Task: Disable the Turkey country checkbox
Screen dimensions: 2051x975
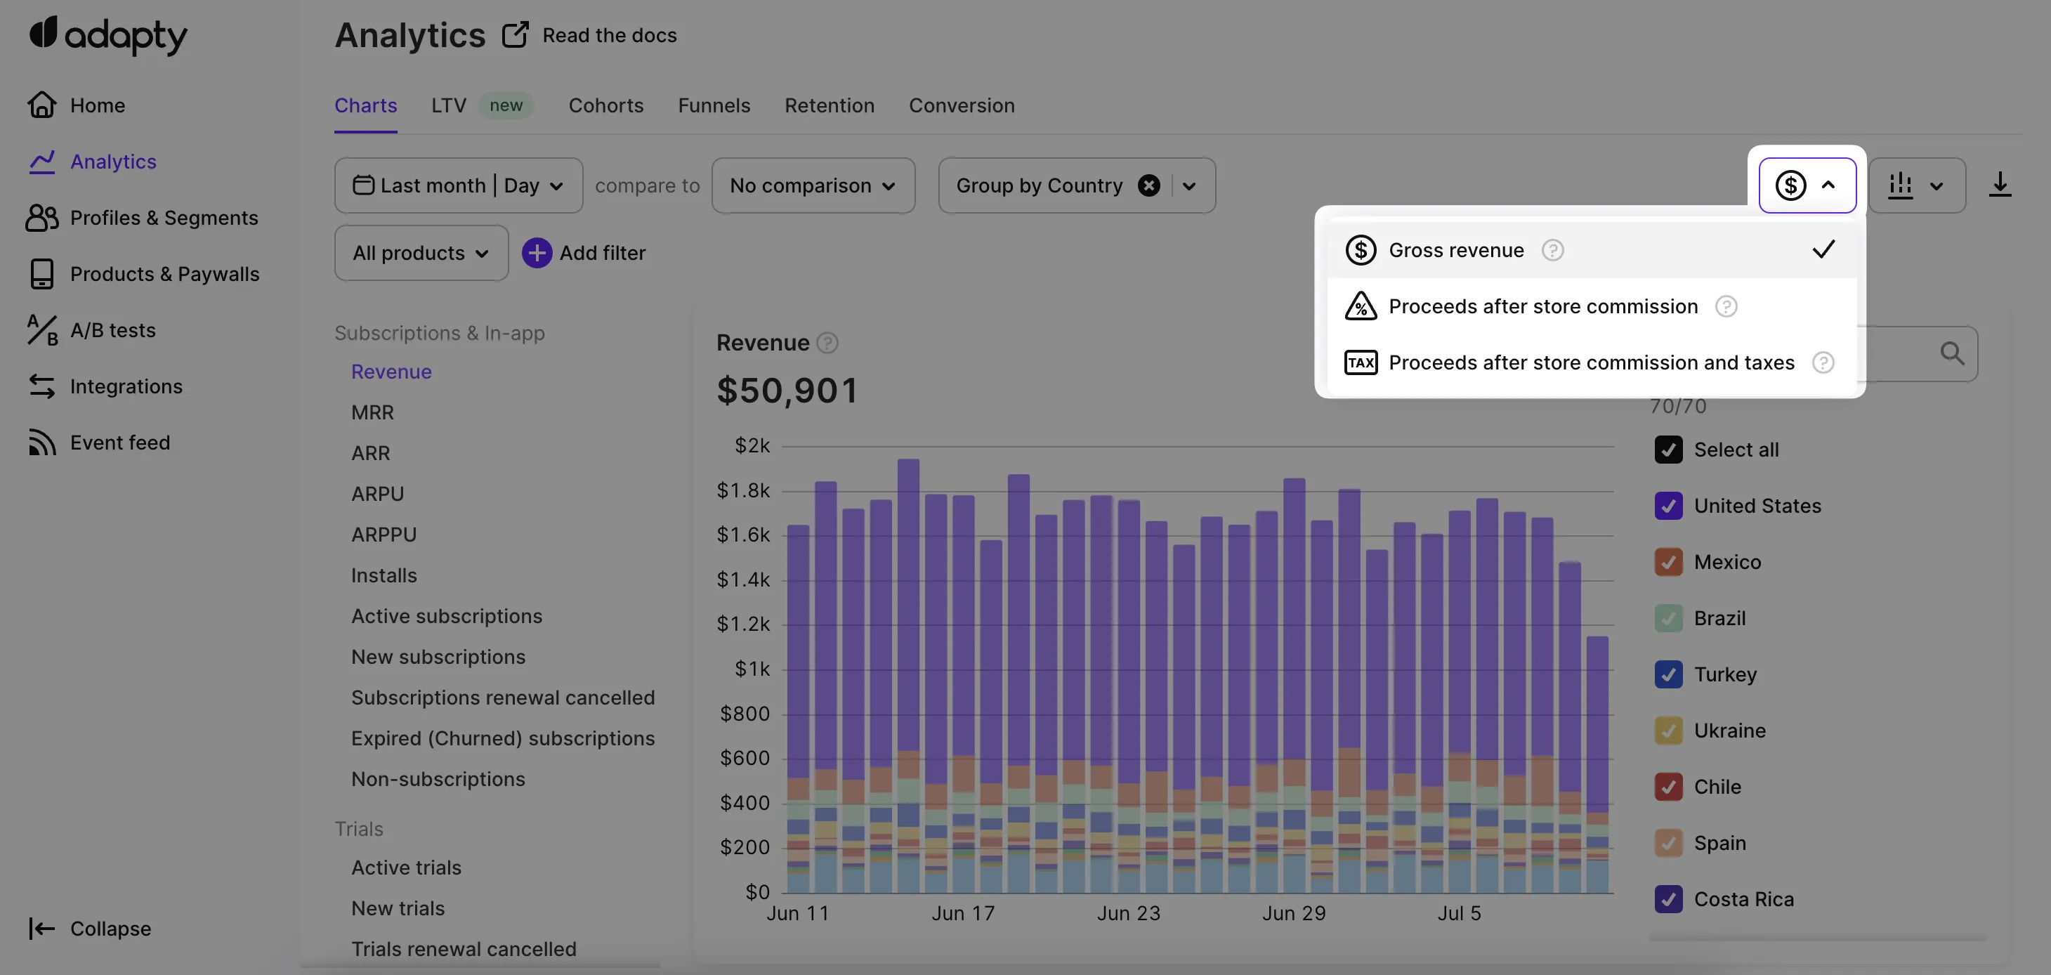Action: click(1668, 674)
